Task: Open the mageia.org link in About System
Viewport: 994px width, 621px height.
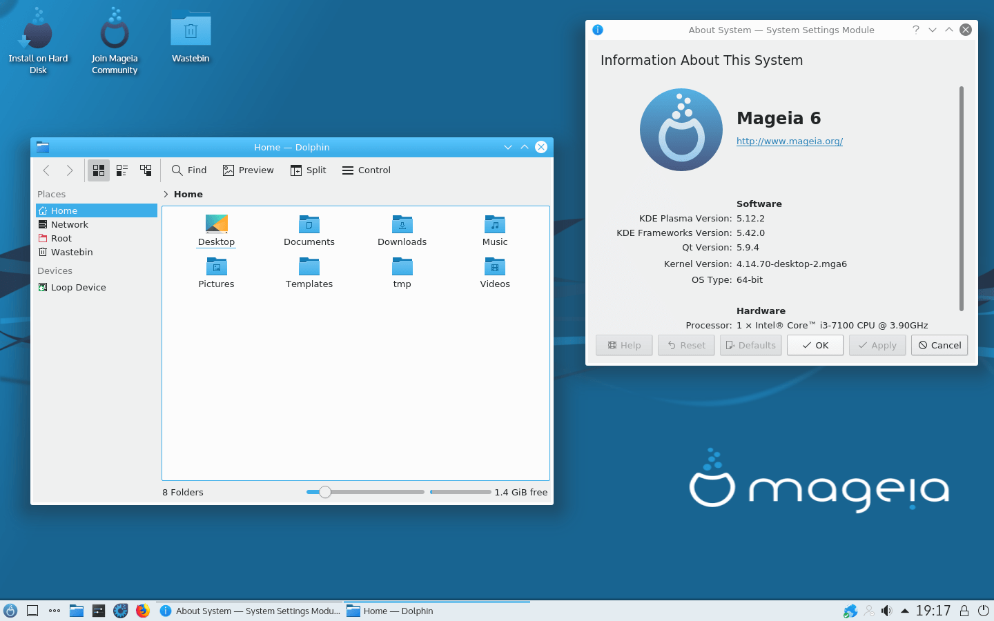Action: pos(790,141)
